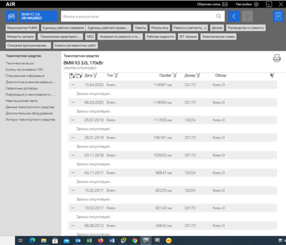Open the Технические характерист... tab
286x245 pixels.
[60, 36]
